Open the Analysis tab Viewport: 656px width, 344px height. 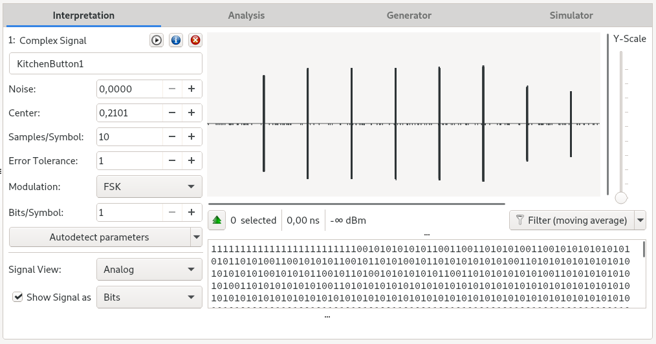[x=246, y=16]
